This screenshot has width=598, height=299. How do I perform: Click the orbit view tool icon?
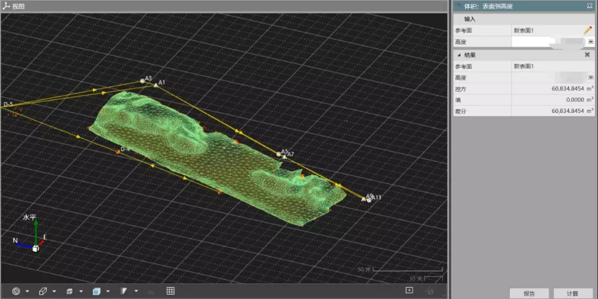pyautogui.click(x=16, y=291)
